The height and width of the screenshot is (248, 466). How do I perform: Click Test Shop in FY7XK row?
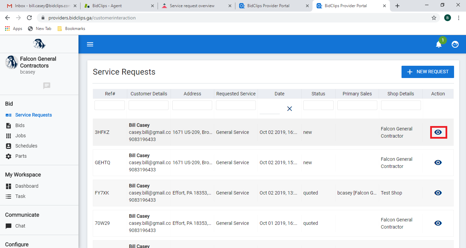(391, 193)
